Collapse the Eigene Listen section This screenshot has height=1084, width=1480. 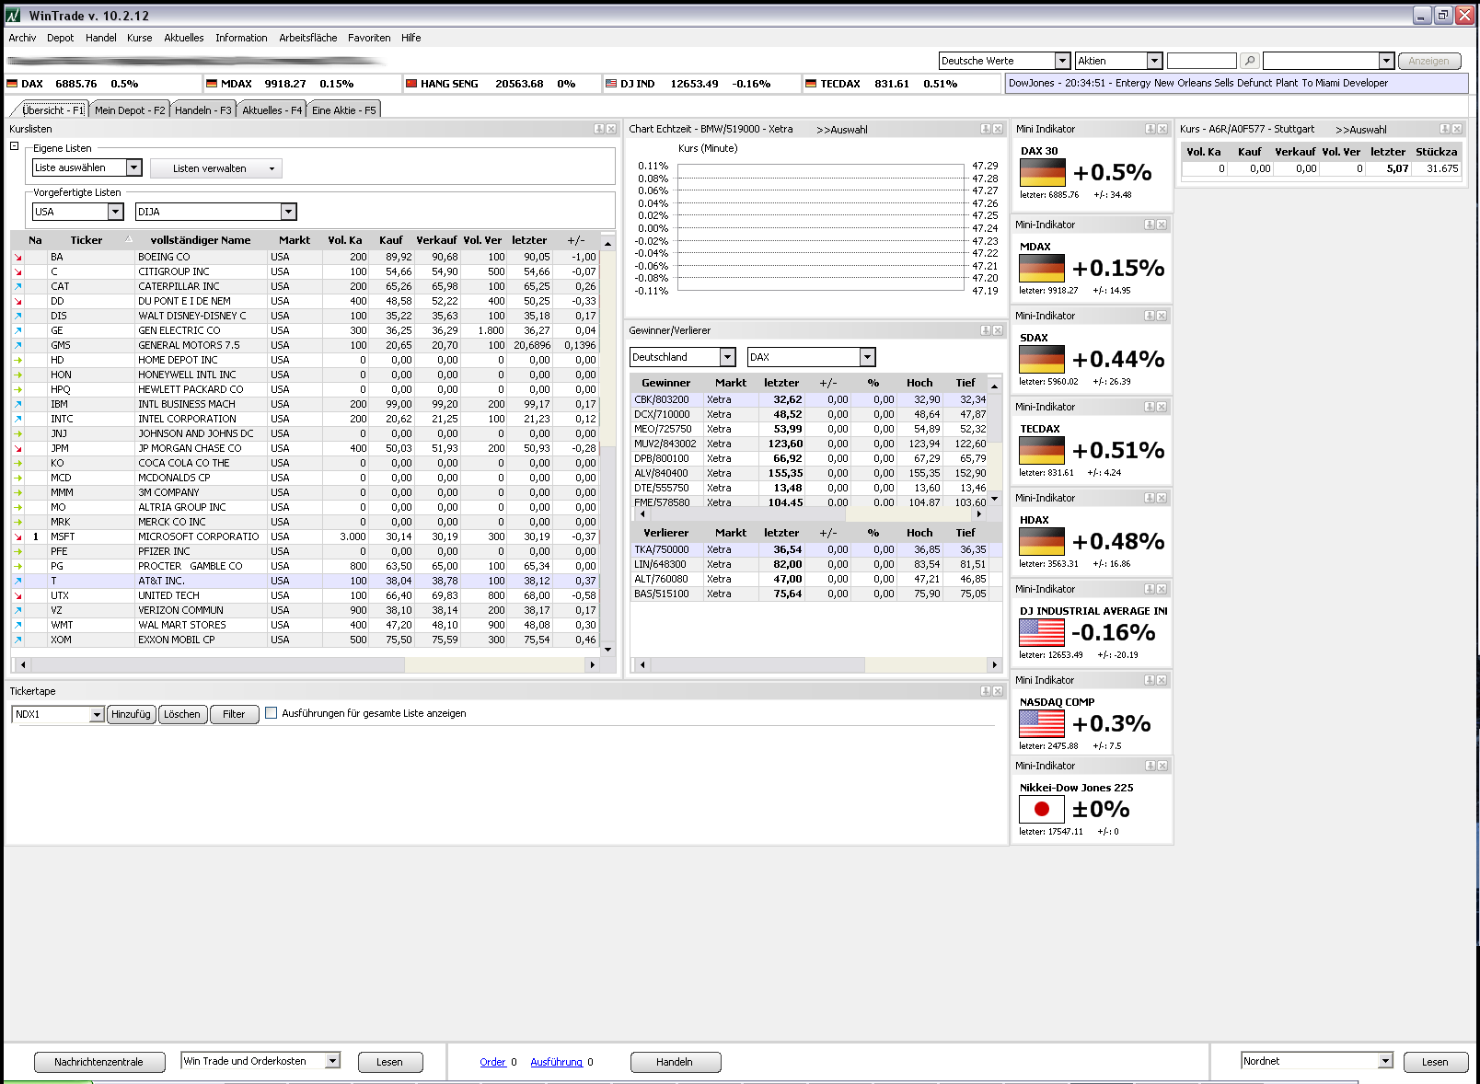(x=14, y=146)
